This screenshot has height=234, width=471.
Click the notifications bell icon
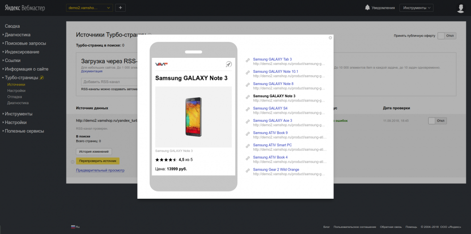[367, 8]
